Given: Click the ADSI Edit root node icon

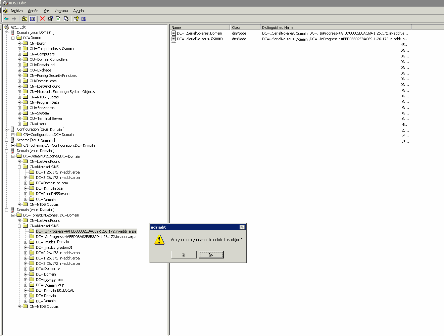Looking at the screenshot, I should pos(6,27).
